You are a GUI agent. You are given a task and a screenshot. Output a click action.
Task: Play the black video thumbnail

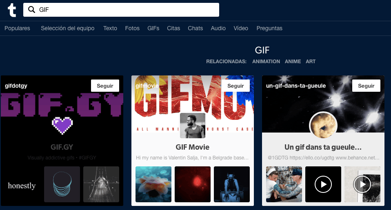coord(323,184)
